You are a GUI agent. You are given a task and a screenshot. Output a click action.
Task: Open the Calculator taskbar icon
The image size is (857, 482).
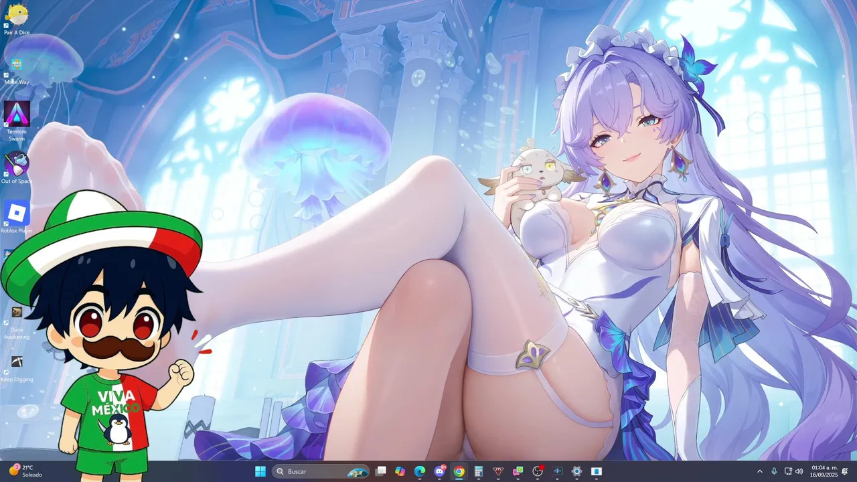point(478,471)
